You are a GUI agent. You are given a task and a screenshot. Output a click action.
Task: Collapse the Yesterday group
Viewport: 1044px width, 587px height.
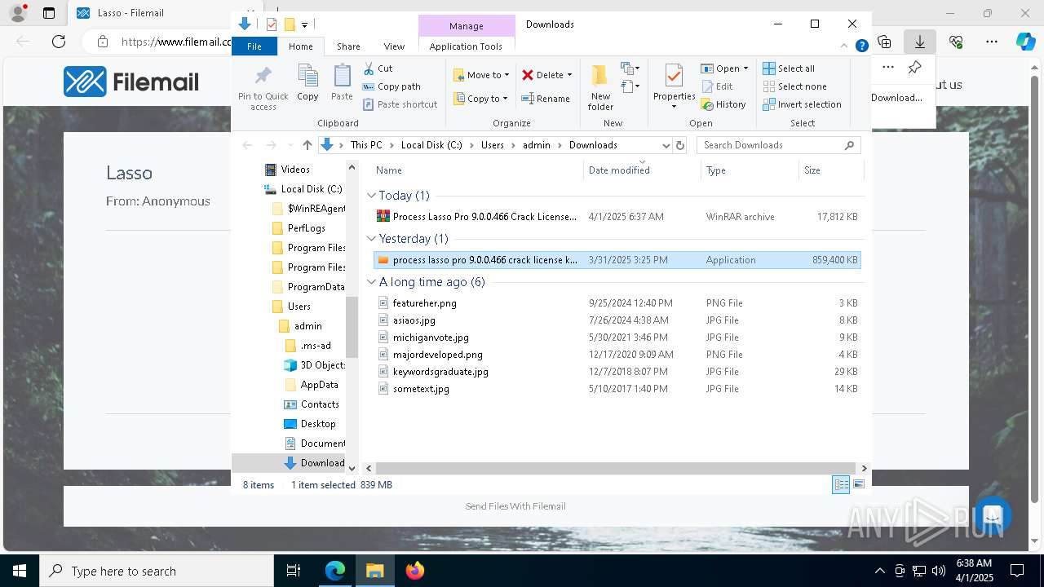click(372, 239)
